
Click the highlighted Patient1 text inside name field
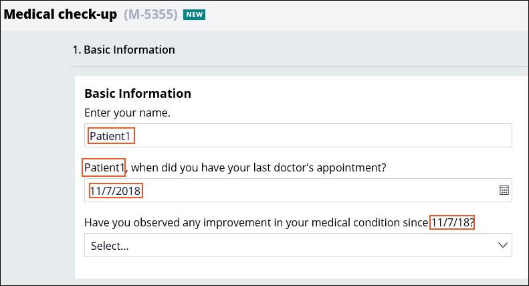click(x=110, y=136)
